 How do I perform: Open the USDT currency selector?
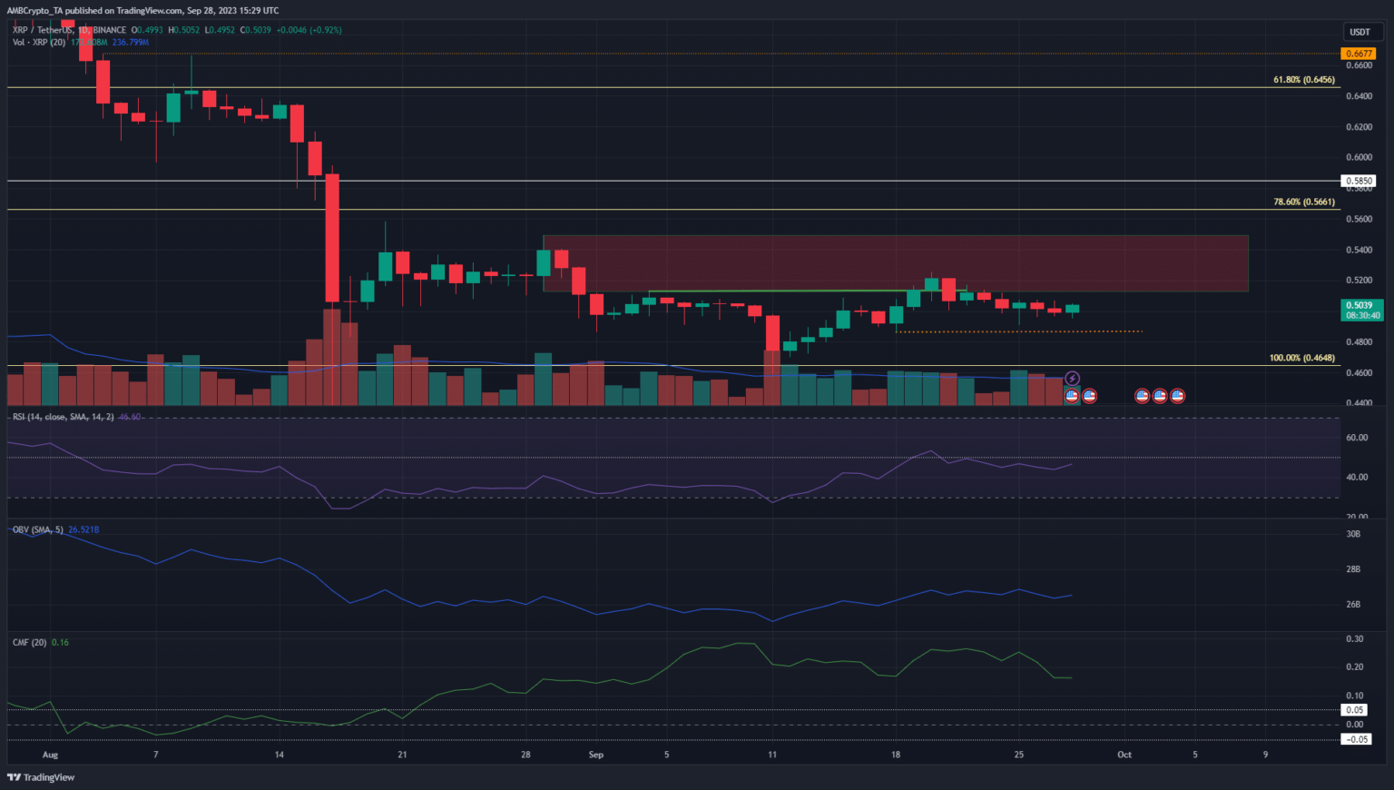(x=1360, y=32)
